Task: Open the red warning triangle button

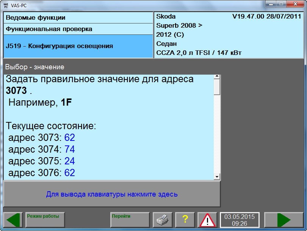Action: coord(207,220)
